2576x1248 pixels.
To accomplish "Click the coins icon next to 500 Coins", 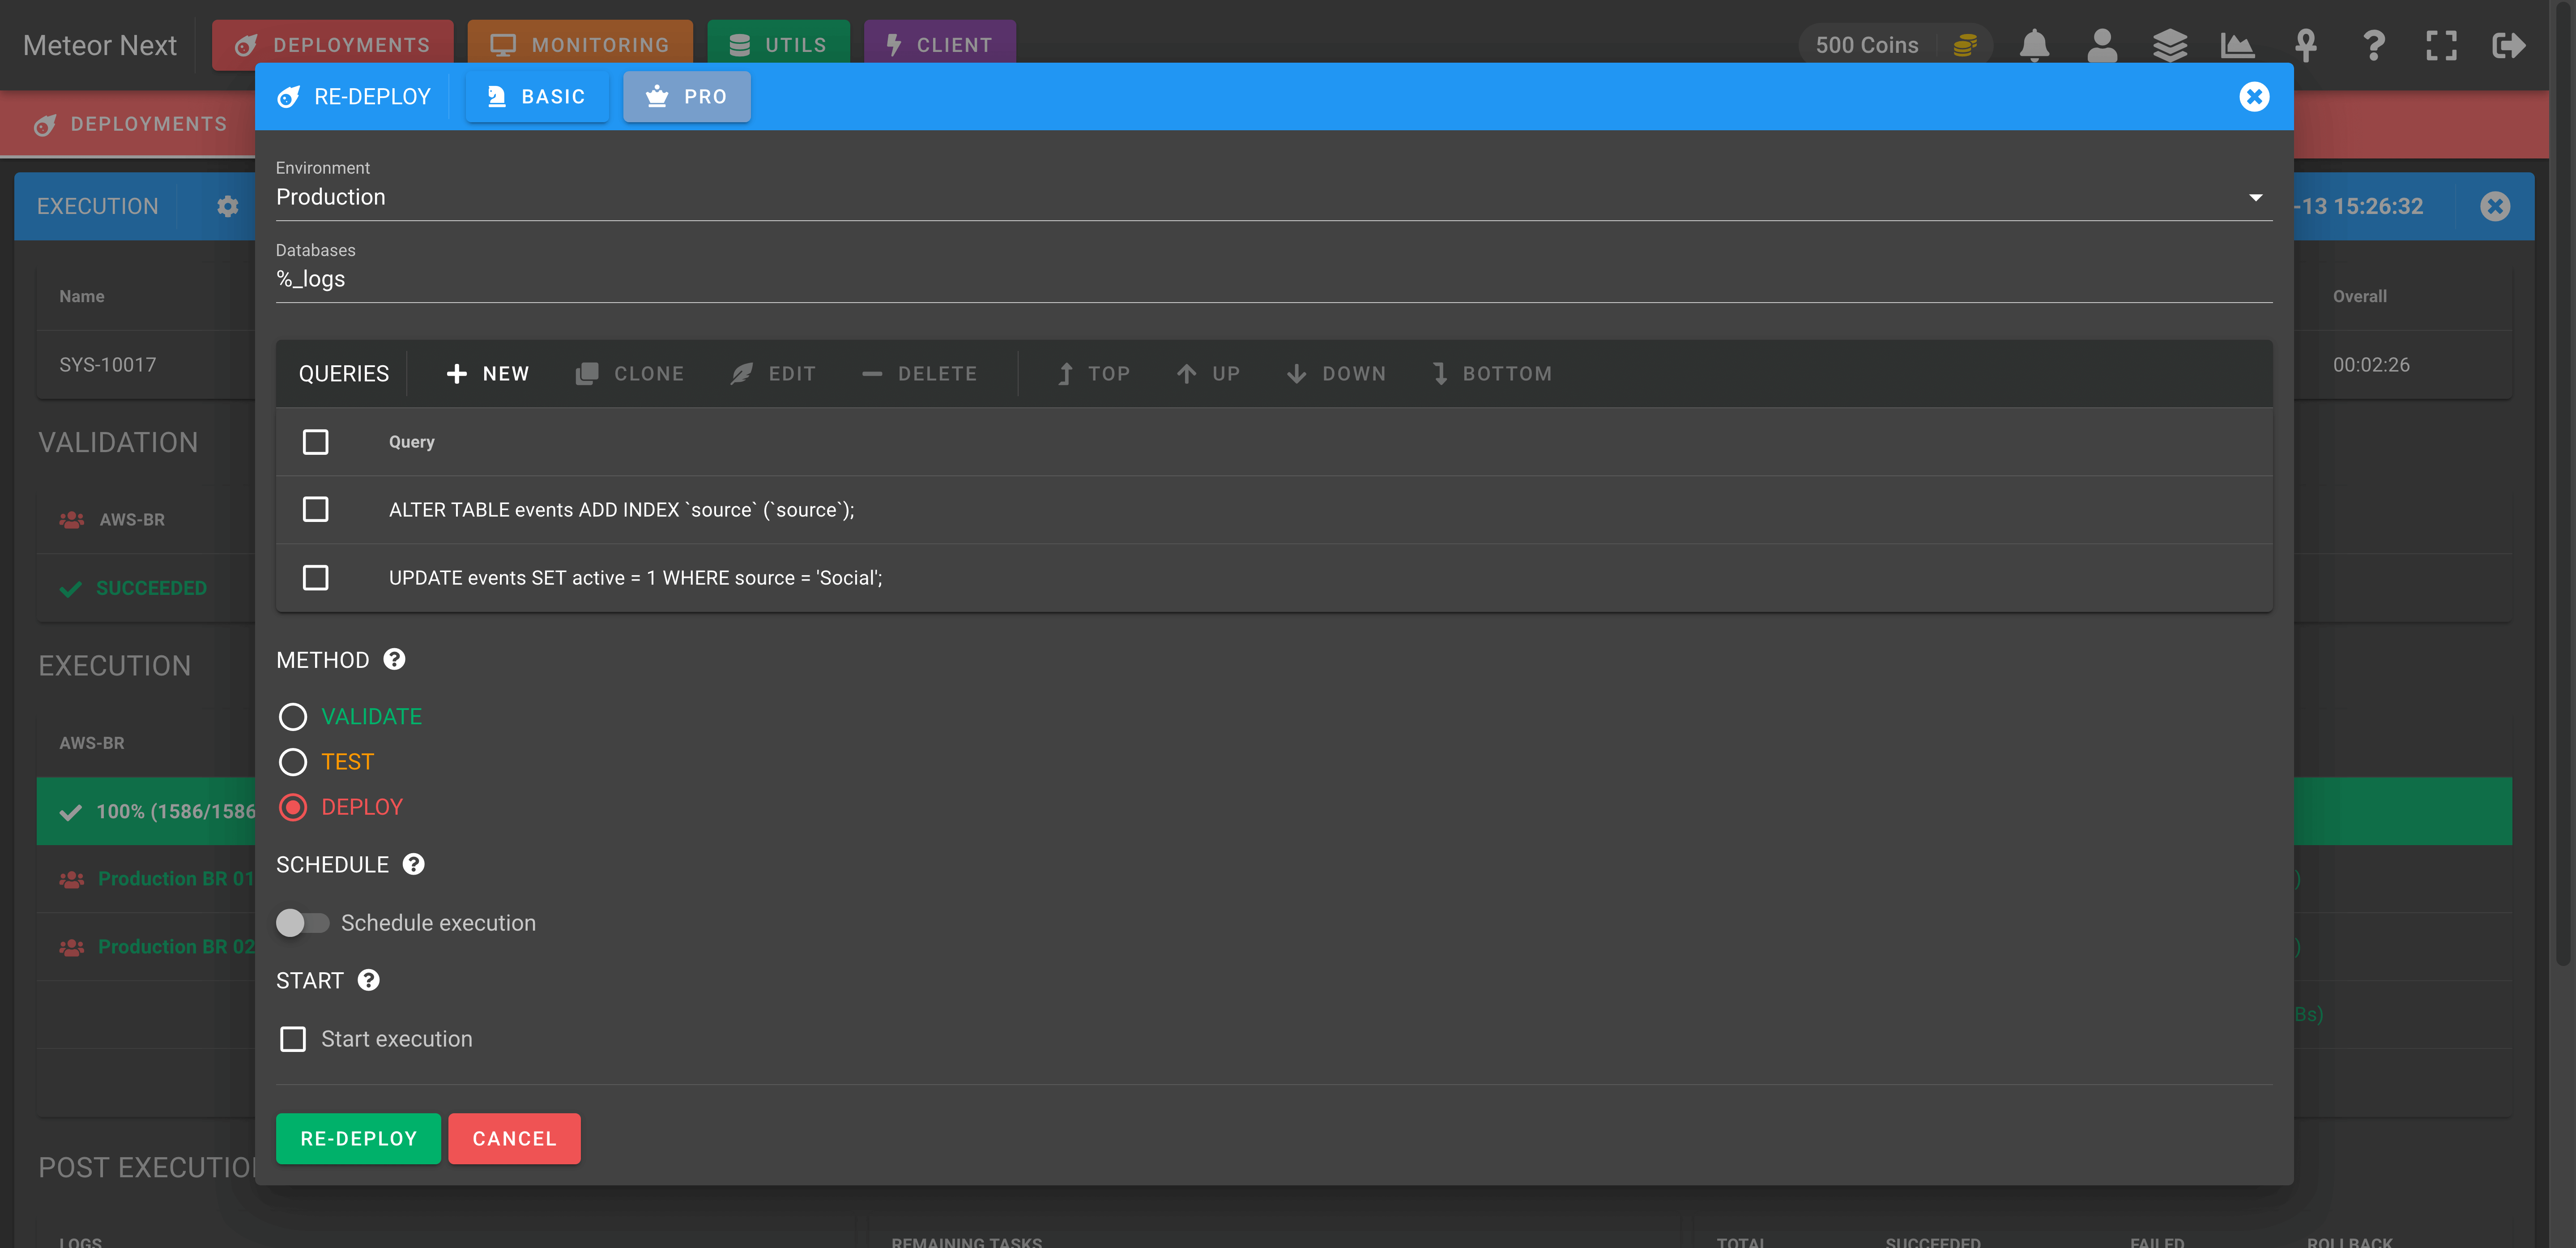I will pyautogui.click(x=1964, y=45).
